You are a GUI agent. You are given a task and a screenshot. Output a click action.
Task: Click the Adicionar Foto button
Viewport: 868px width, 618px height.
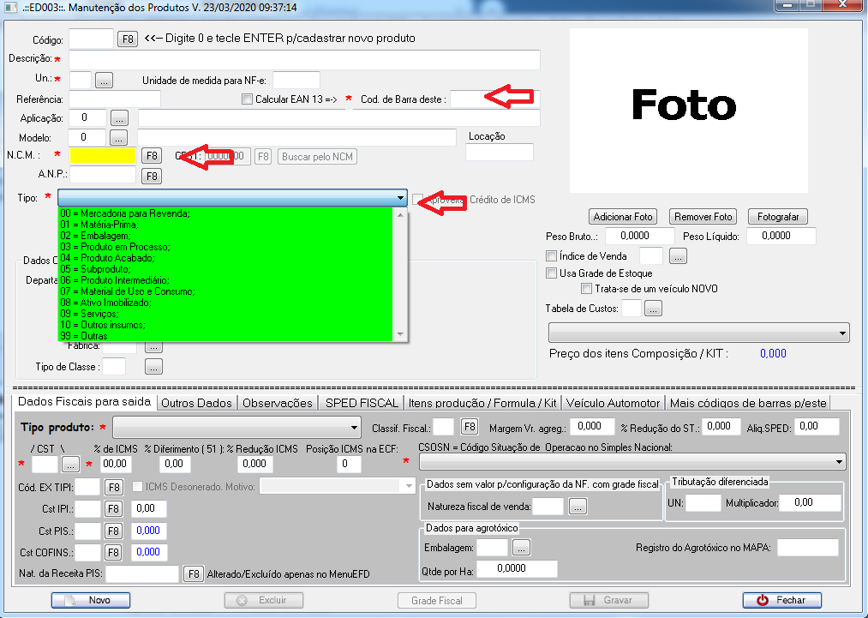coord(624,217)
